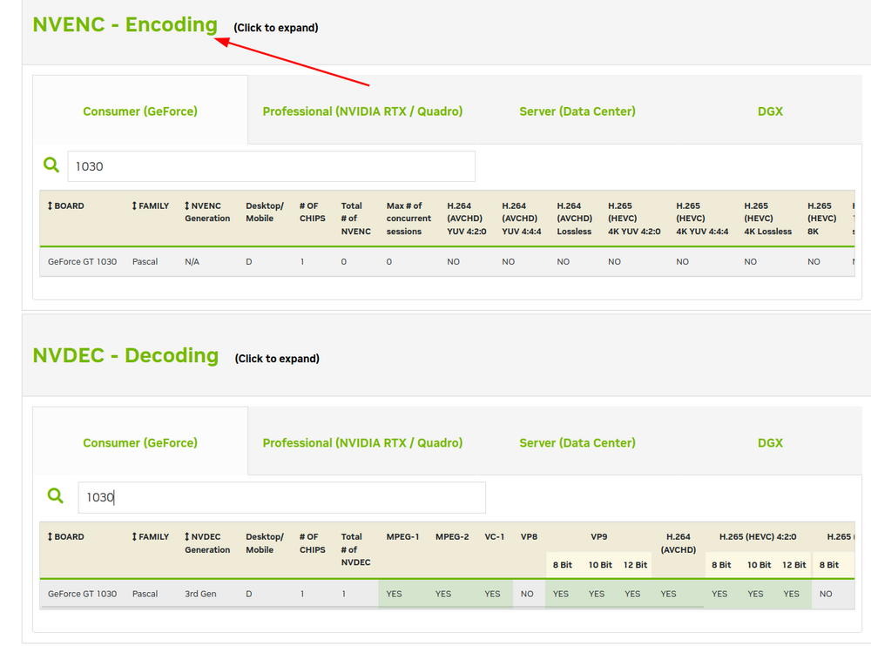
Task: Click the NVENC search magnifier icon
Action: coord(51,165)
